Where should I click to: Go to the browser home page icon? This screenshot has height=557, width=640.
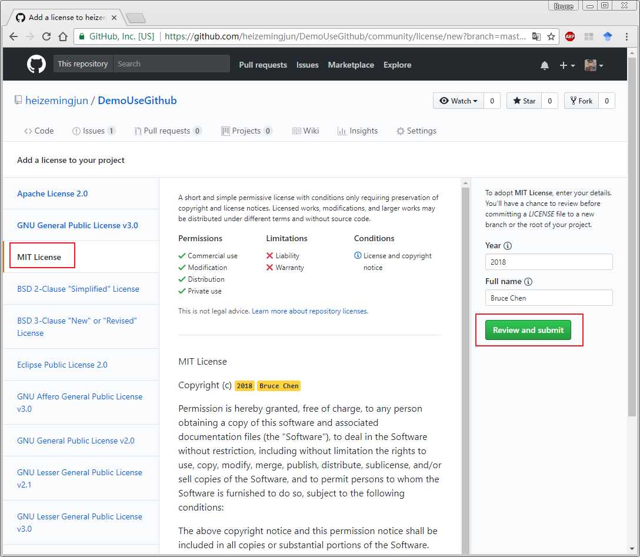click(63, 36)
